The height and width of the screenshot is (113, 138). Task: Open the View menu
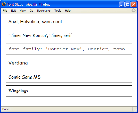click(x=23, y=11)
